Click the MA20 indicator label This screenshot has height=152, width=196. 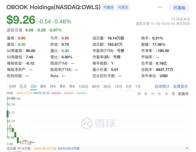(57, 93)
